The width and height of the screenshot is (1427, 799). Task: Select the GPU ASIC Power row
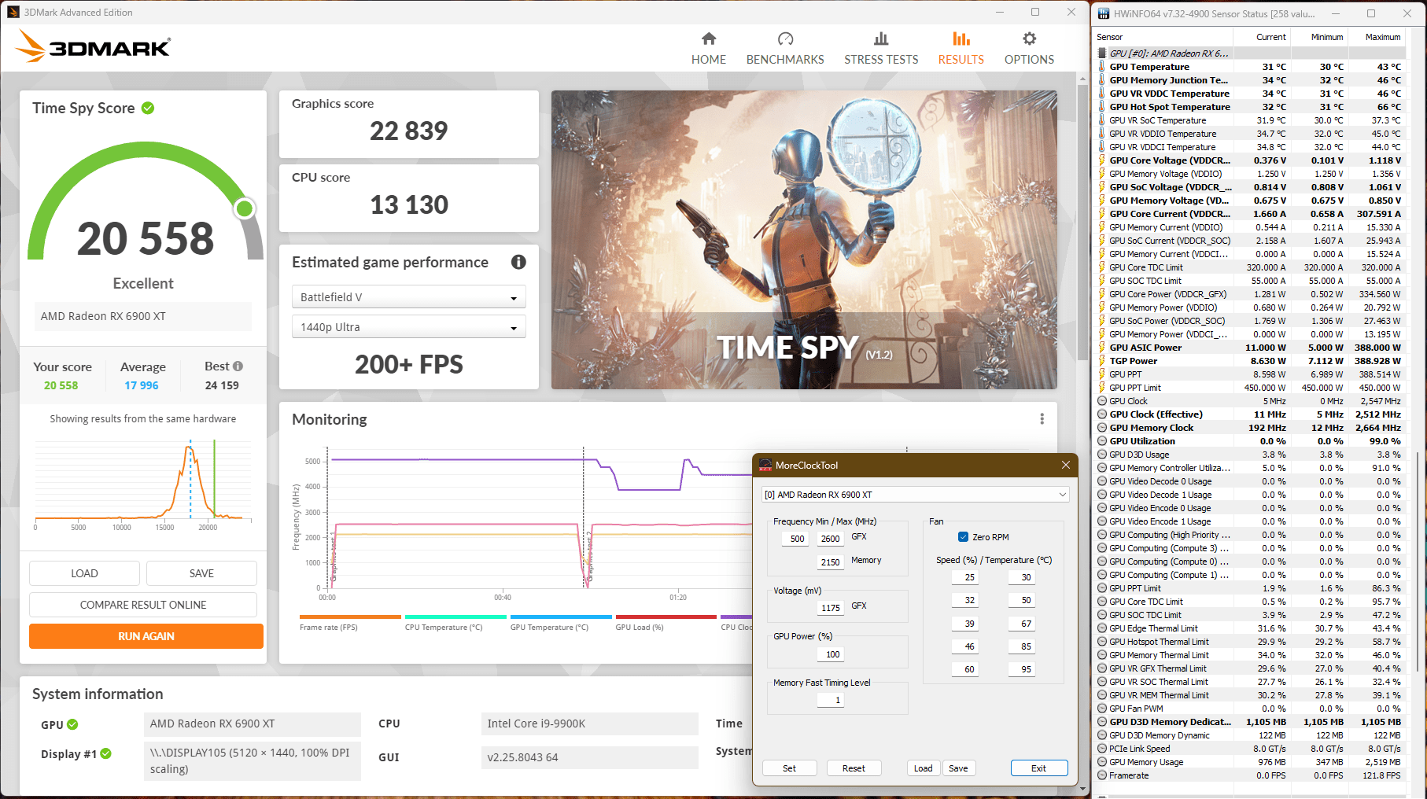[1250, 348]
